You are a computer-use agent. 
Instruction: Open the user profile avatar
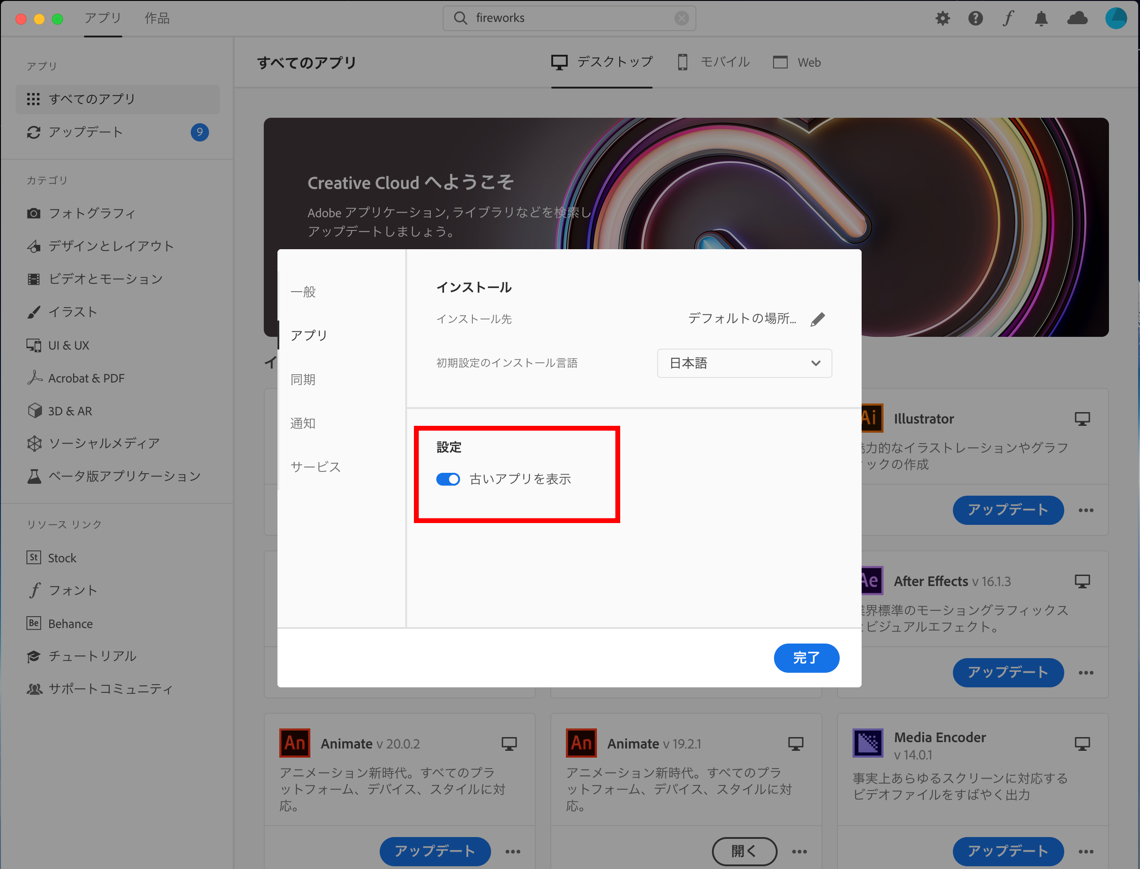[x=1116, y=18]
